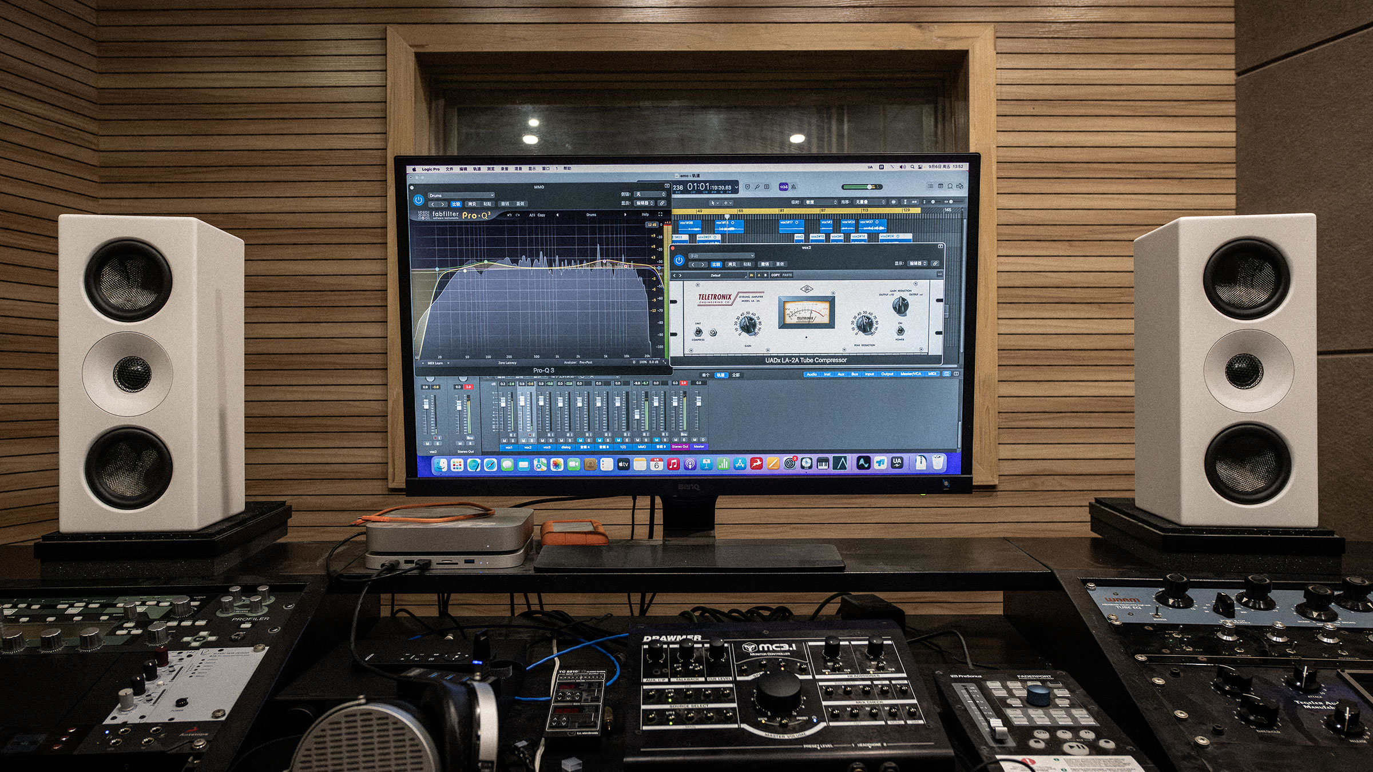Open Spotlight search in menu bar

coord(912,167)
